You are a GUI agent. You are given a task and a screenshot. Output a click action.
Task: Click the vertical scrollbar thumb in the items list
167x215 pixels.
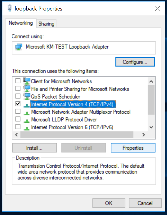point(151,100)
